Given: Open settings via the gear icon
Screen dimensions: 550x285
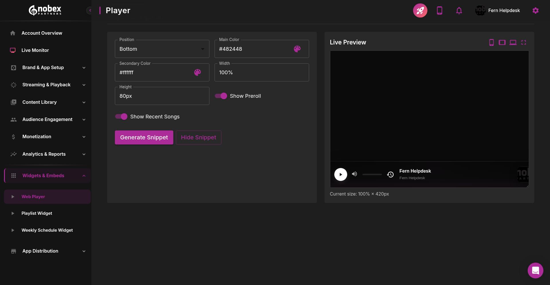Looking at the screenshot, I should (535, 10).
